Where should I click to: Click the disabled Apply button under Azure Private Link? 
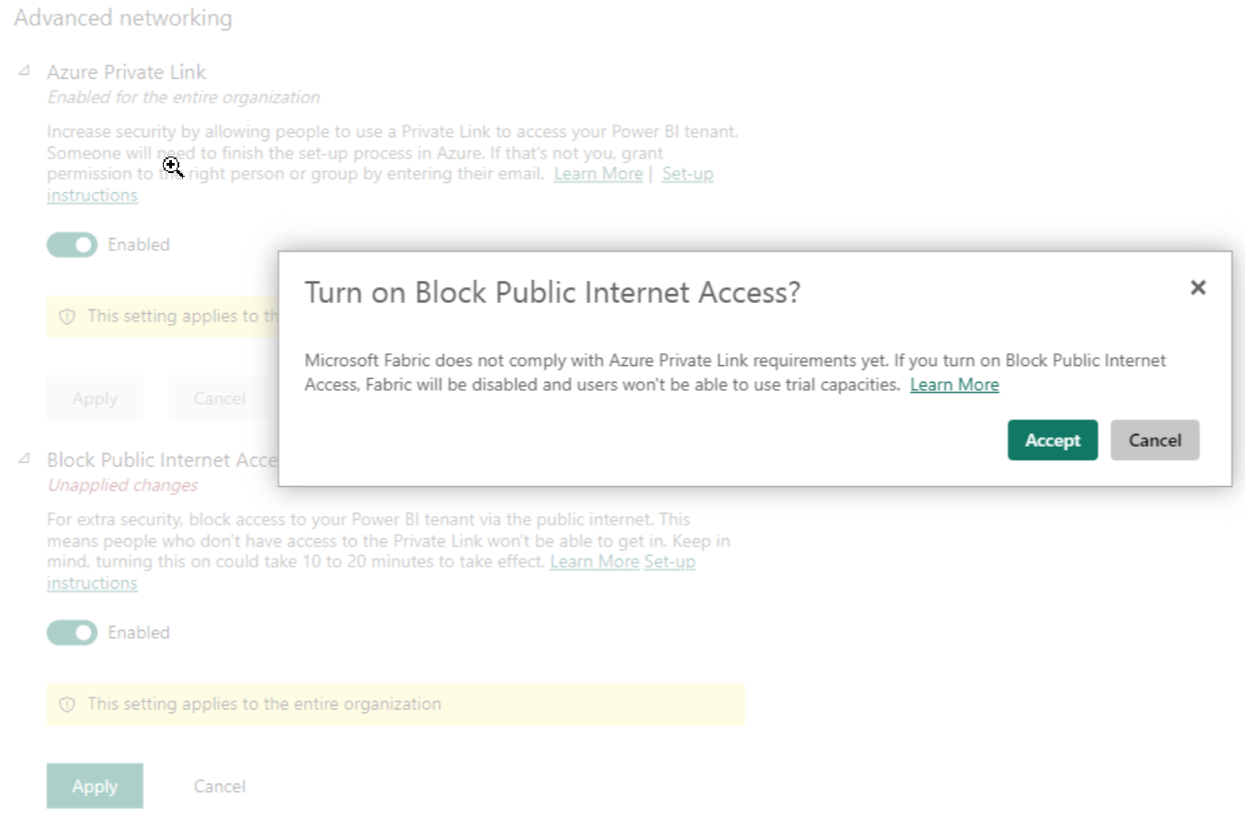tap(95, 398)
